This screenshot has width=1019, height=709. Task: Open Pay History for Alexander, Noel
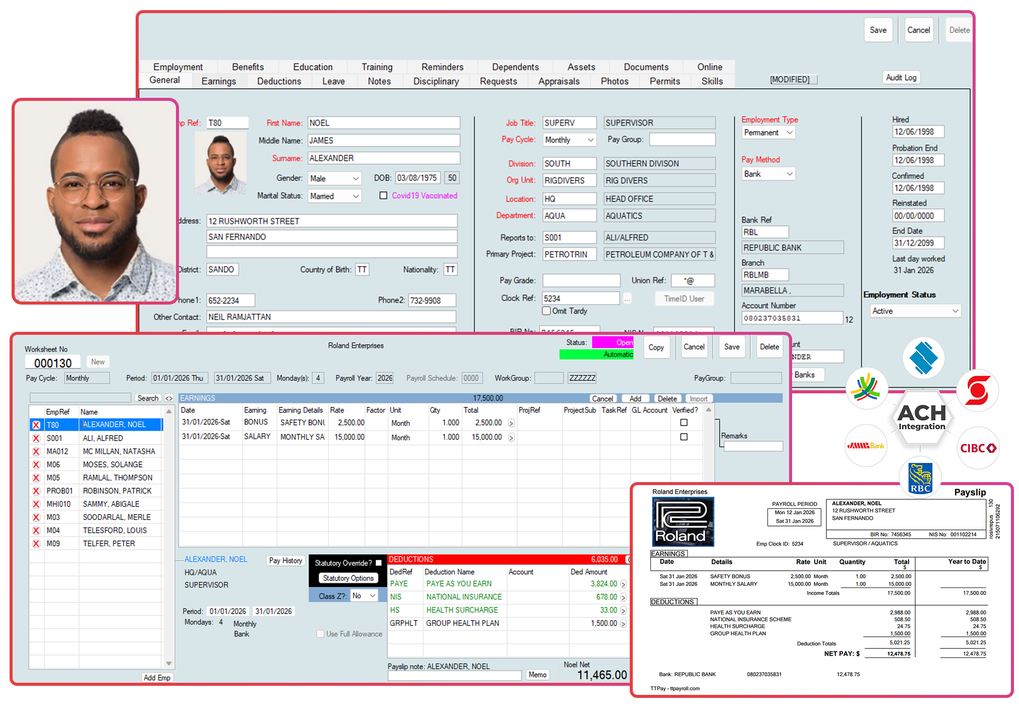(285, 561)
